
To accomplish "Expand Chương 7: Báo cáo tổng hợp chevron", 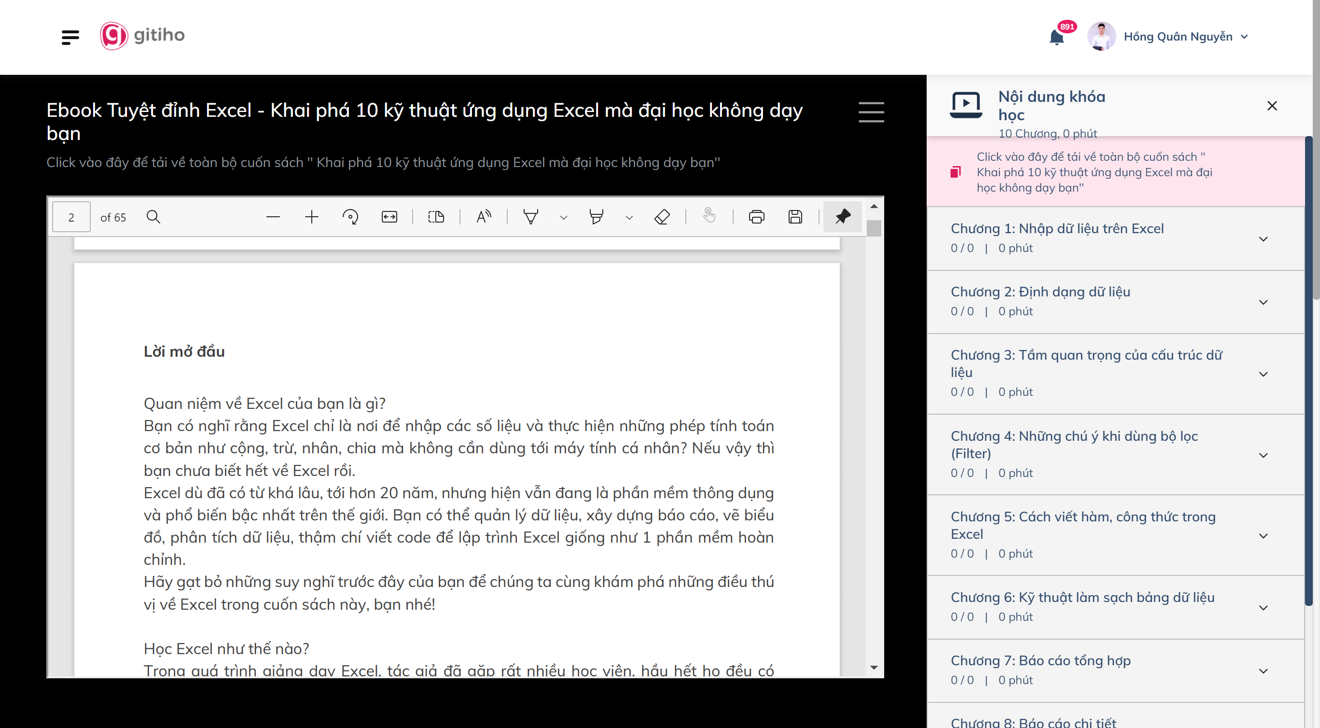I will pos(1264,671).
